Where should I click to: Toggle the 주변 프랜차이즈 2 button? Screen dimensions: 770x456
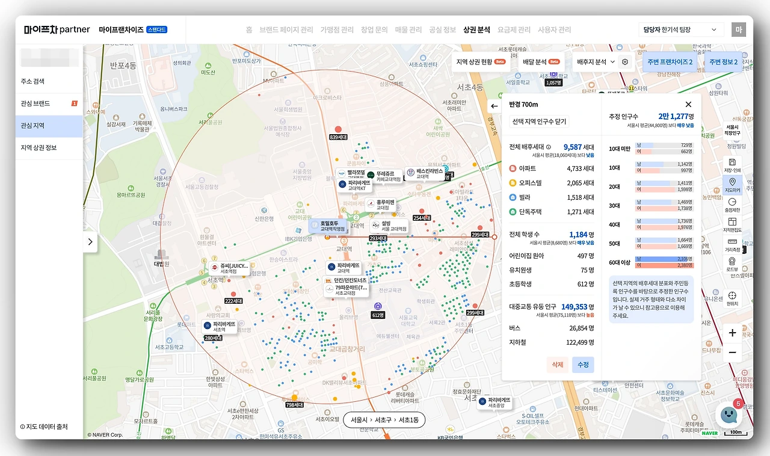670,62
